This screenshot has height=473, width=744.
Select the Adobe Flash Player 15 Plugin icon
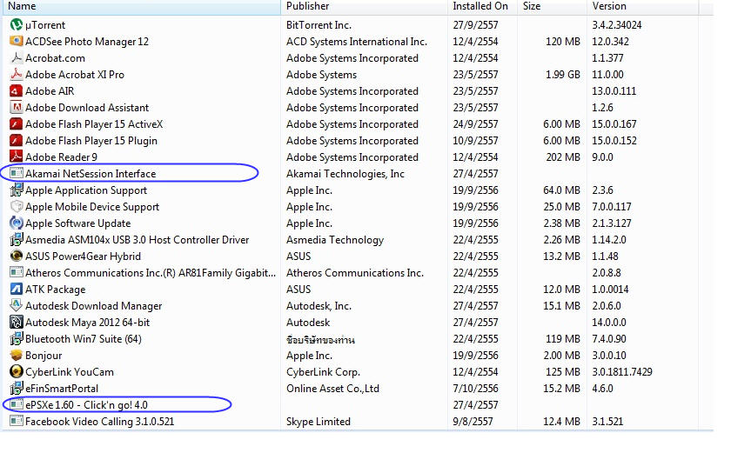[x=17, y=141]
